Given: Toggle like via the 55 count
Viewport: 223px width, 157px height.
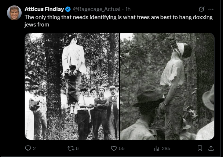Looking at the screenshot, I should point(122,148).
